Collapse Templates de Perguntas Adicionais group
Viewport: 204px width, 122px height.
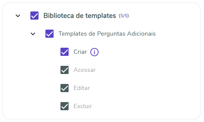click(33, 34)
